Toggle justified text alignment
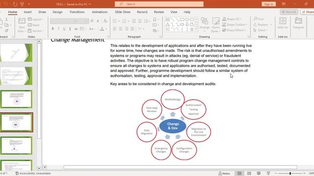This screenshot has height=176, width=314. [132, 29]
